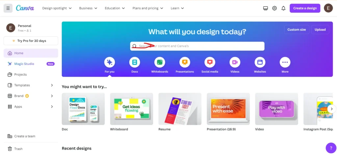The height and width of the screenshot is (156, 337).
Task: Focus the search content input field
Action: tap(197, 46)
